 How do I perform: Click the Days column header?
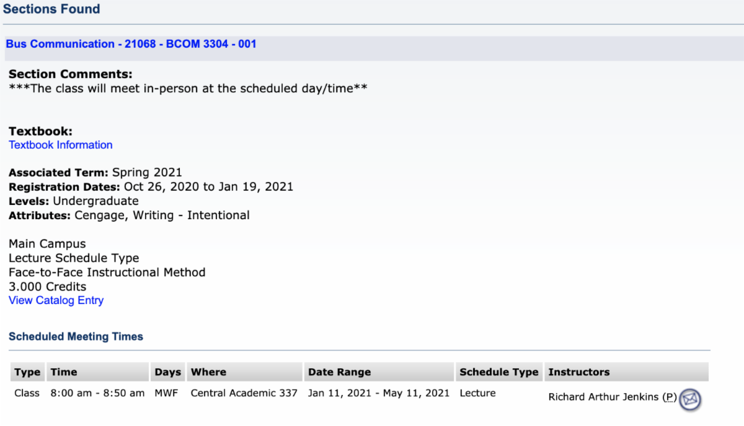pos(167,372)
